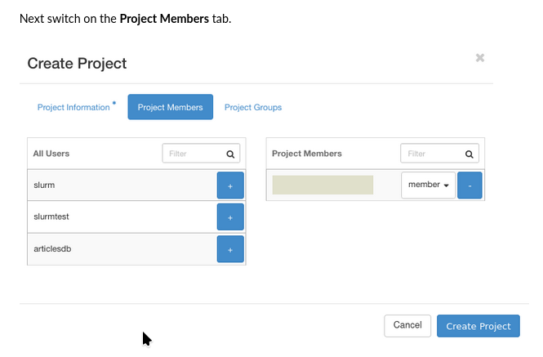Viewport: 543px width, 357px height.
Task: Add articlesdb user with plus button
Action: click(230, 249)
